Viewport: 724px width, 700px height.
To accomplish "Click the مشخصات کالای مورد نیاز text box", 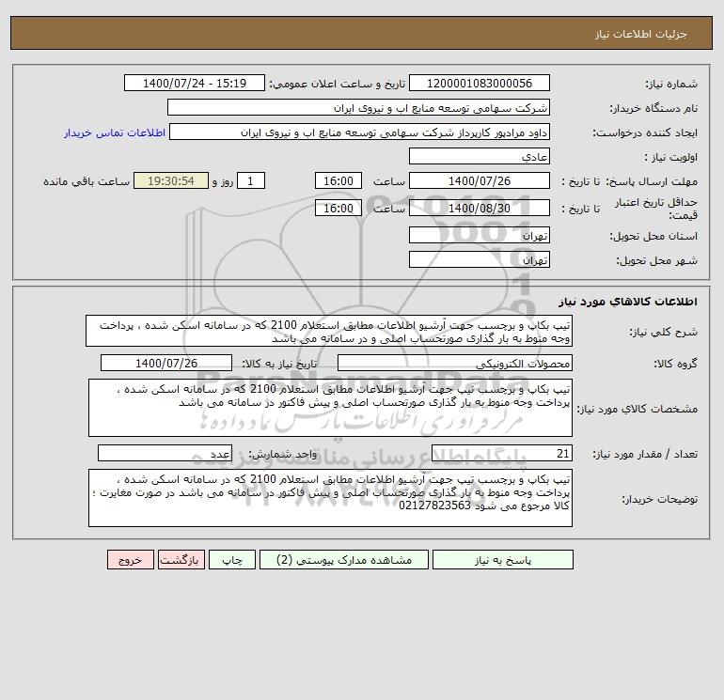I will point(330,408).
